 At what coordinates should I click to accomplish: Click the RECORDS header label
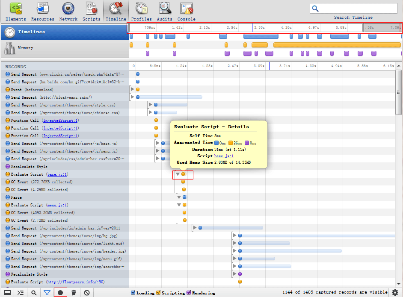[x=16, y=67]
